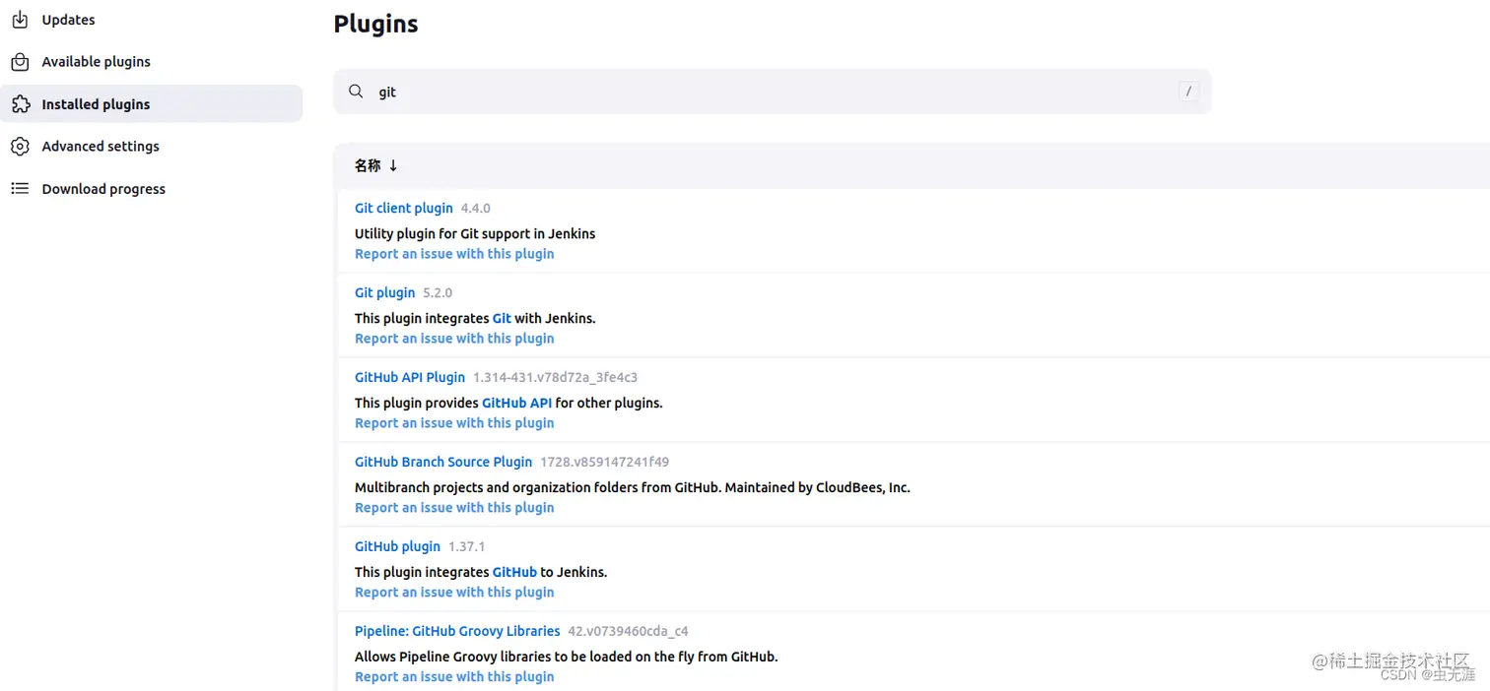1490x691 pixels.
Task: Report an issue for Git client plugin
Action: coord(454,254)
